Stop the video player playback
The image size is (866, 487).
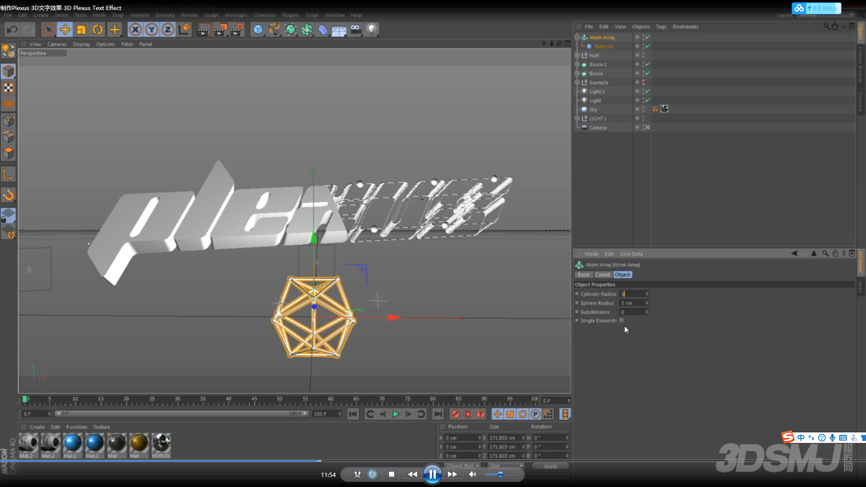click(x=391, y=474)
